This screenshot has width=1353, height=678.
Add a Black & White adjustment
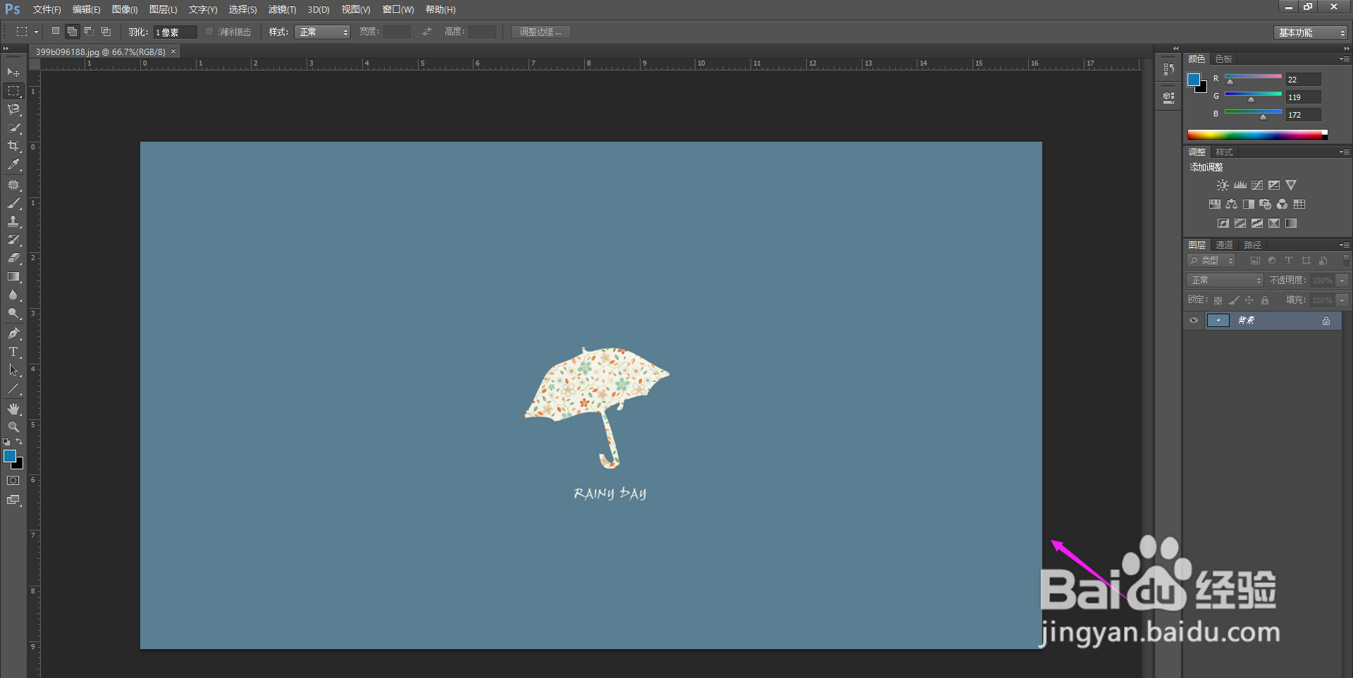(1249, 204)
